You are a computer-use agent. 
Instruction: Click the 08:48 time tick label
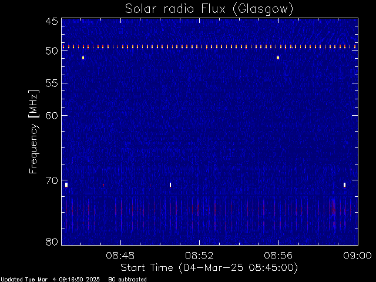pos(120,256)
